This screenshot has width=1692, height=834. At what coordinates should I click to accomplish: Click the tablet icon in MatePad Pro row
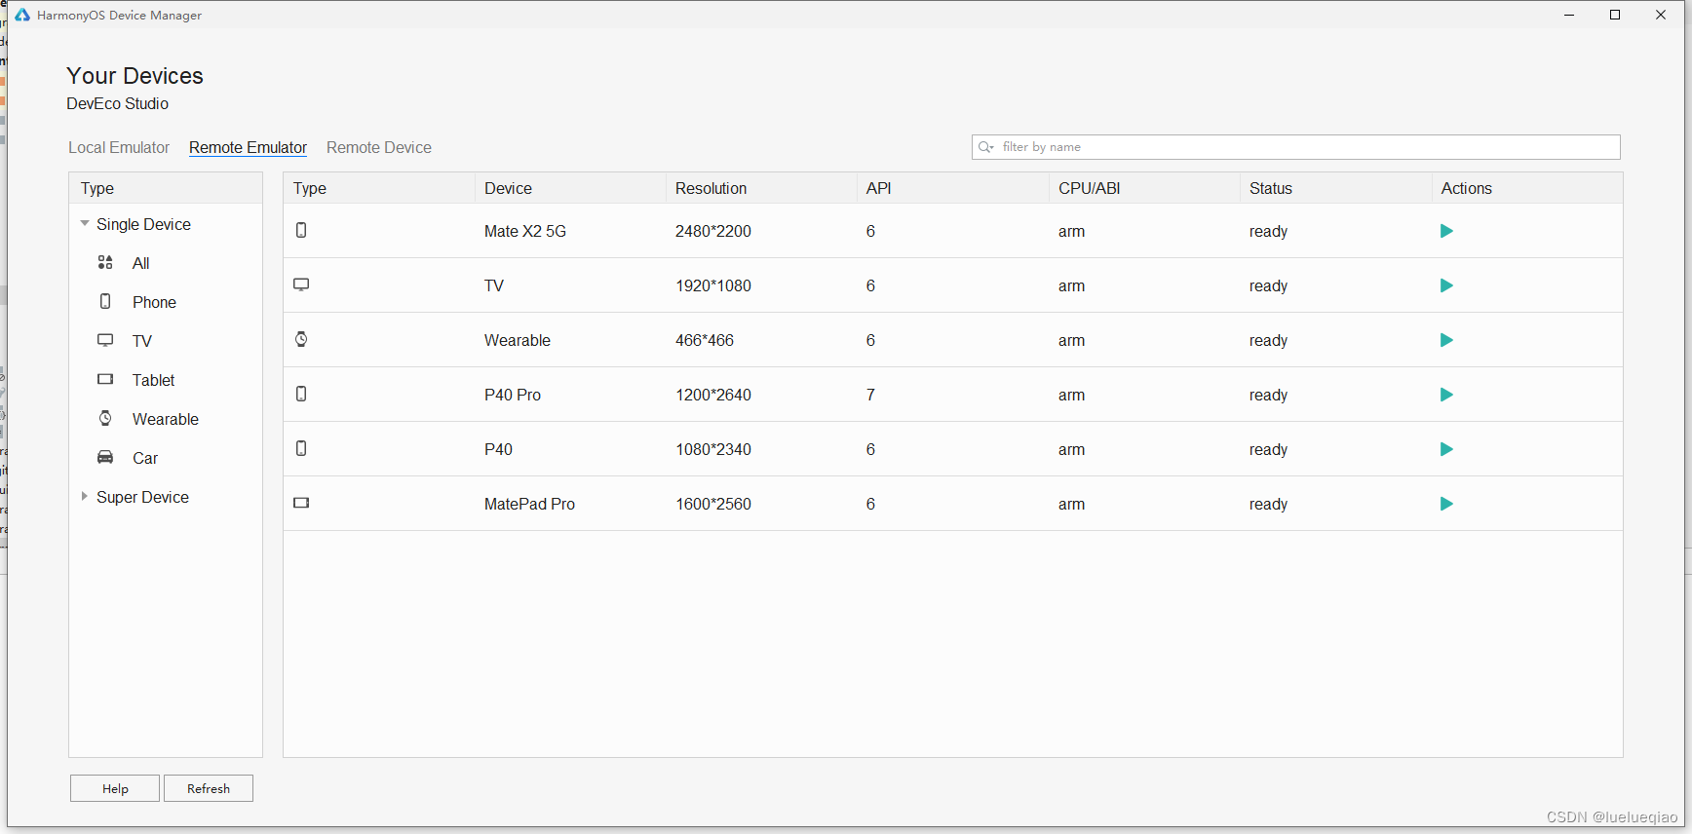(301, 503)
